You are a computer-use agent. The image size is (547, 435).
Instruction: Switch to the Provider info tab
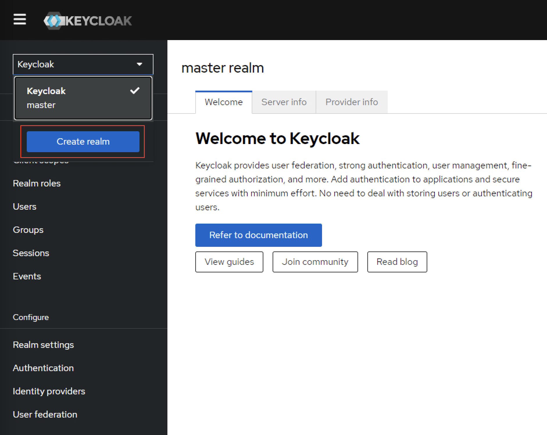(352, 102)
